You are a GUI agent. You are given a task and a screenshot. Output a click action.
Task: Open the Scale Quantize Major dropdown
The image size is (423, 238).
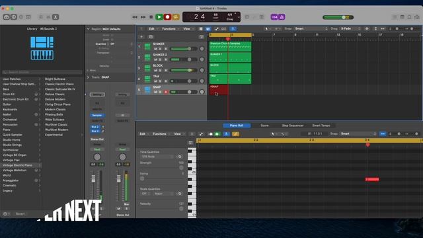[x=164, y=194]
